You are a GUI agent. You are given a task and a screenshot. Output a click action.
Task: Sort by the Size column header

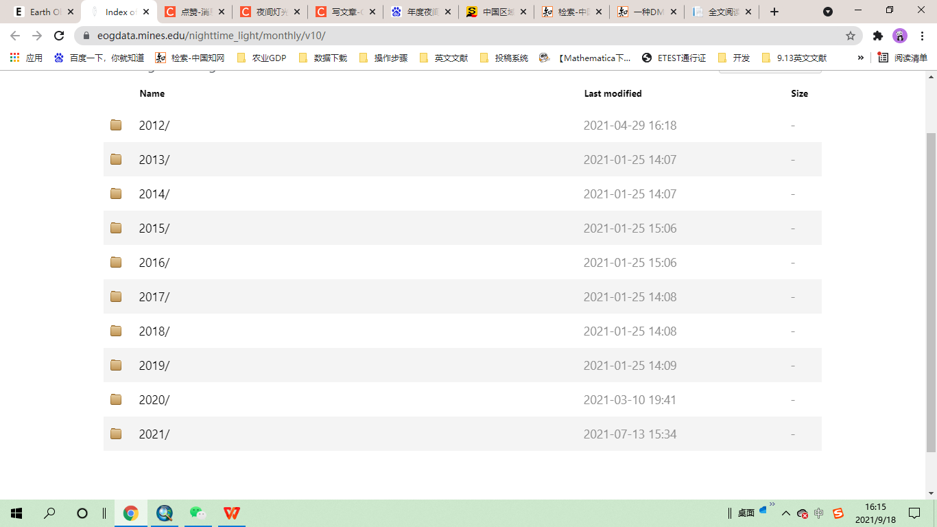(x=799, y=93)
